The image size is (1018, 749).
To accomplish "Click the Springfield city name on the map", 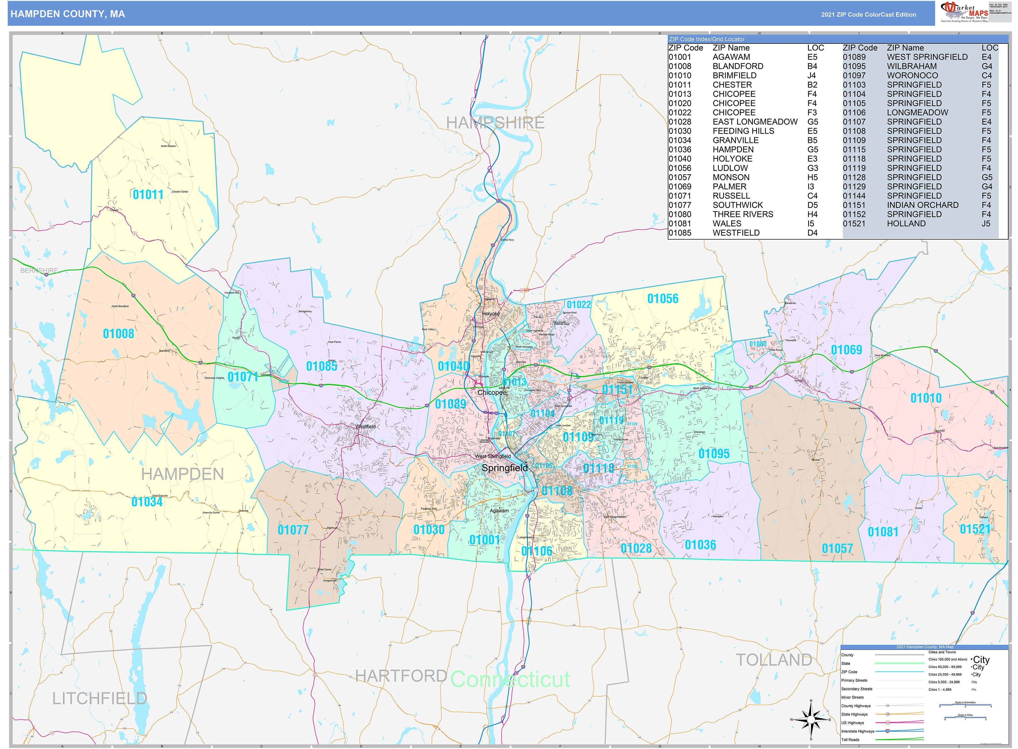I will click(x=505, y=468).
